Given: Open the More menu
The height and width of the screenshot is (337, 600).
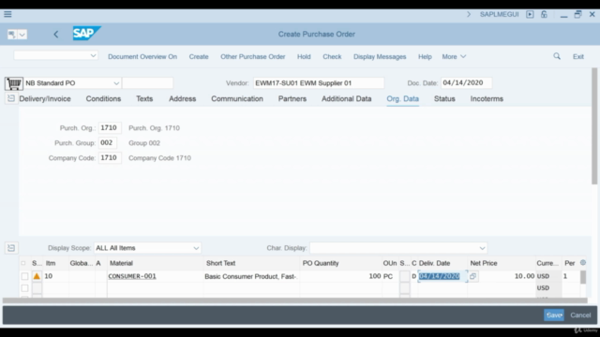Looking at the screenshot, I should (x=454, y=56).
